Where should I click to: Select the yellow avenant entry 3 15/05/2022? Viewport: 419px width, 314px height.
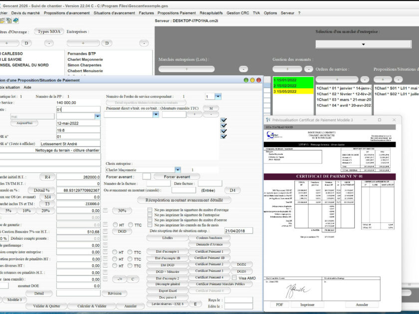pyautogui.click(x=293, y=91)
